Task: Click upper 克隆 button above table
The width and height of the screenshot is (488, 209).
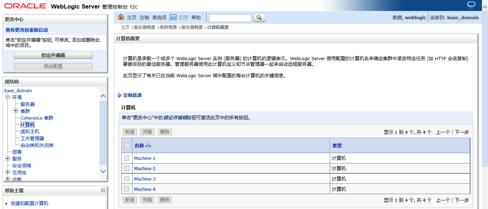Action: click(147, 132)
